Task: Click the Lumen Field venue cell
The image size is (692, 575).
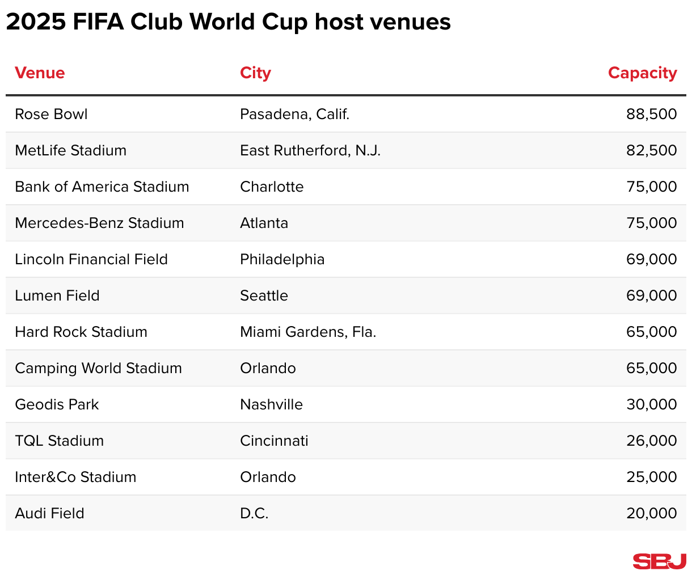Action: click(x=57, y=296)
